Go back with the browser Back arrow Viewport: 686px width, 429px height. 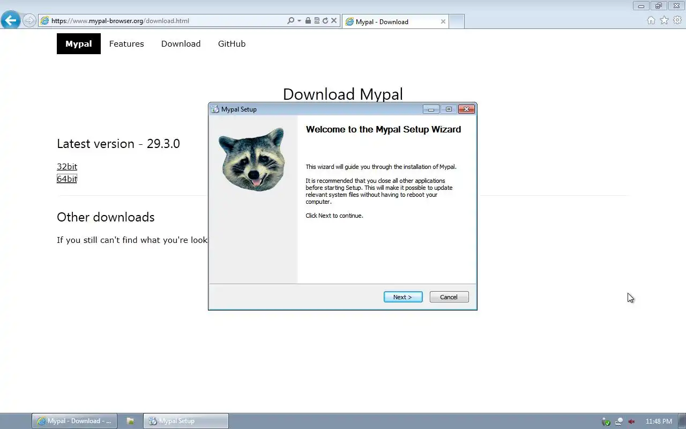(x=10, y=20)
